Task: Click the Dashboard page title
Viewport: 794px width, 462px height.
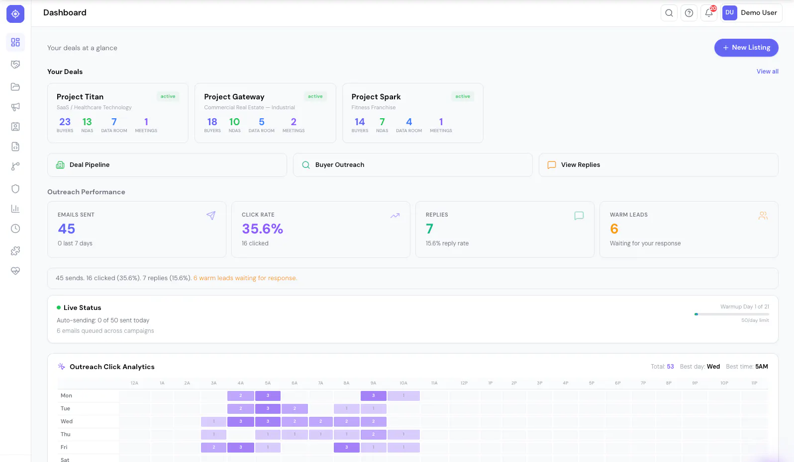Action: (65, 13)
